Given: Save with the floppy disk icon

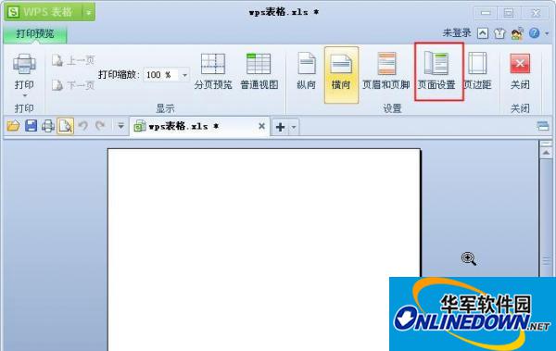Looking at the screenshot, I should [32, 126].
